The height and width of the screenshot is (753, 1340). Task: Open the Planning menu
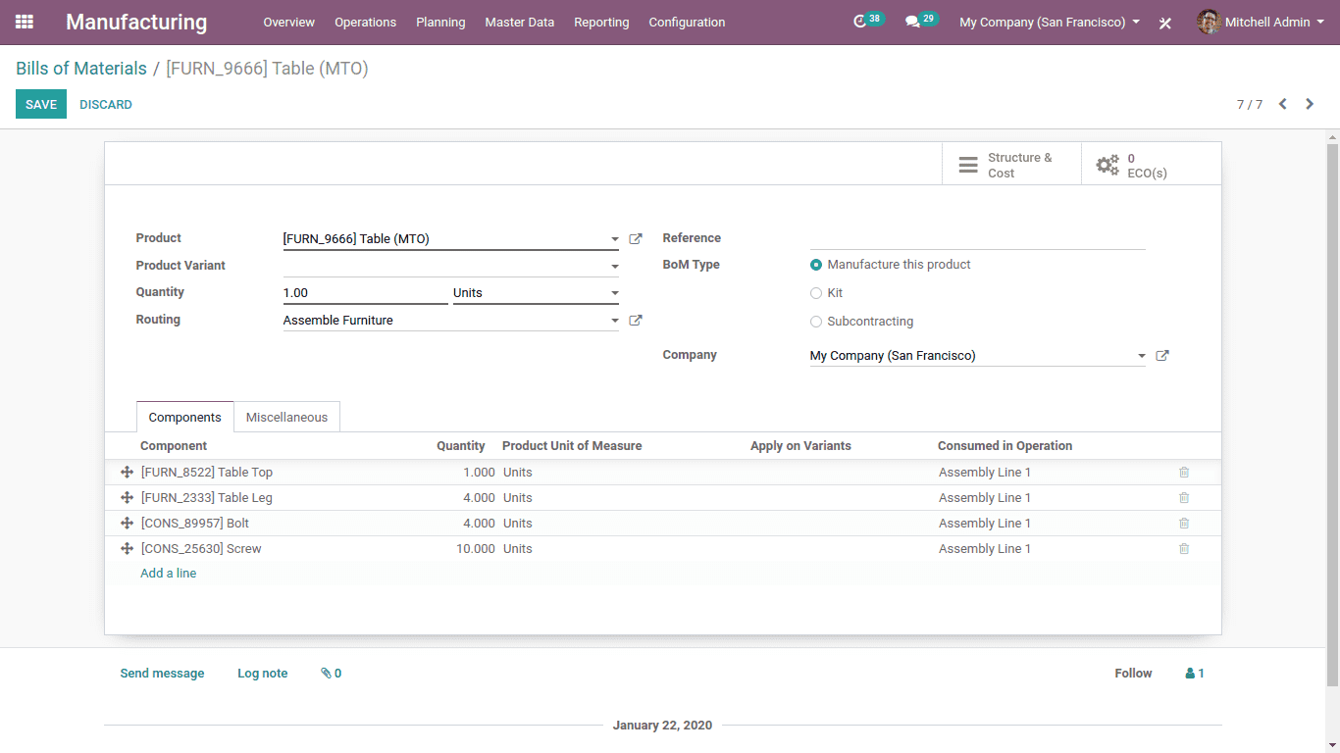[440, 22]
